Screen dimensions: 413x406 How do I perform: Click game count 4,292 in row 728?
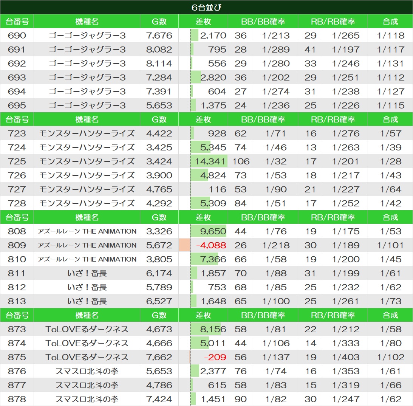159,203
